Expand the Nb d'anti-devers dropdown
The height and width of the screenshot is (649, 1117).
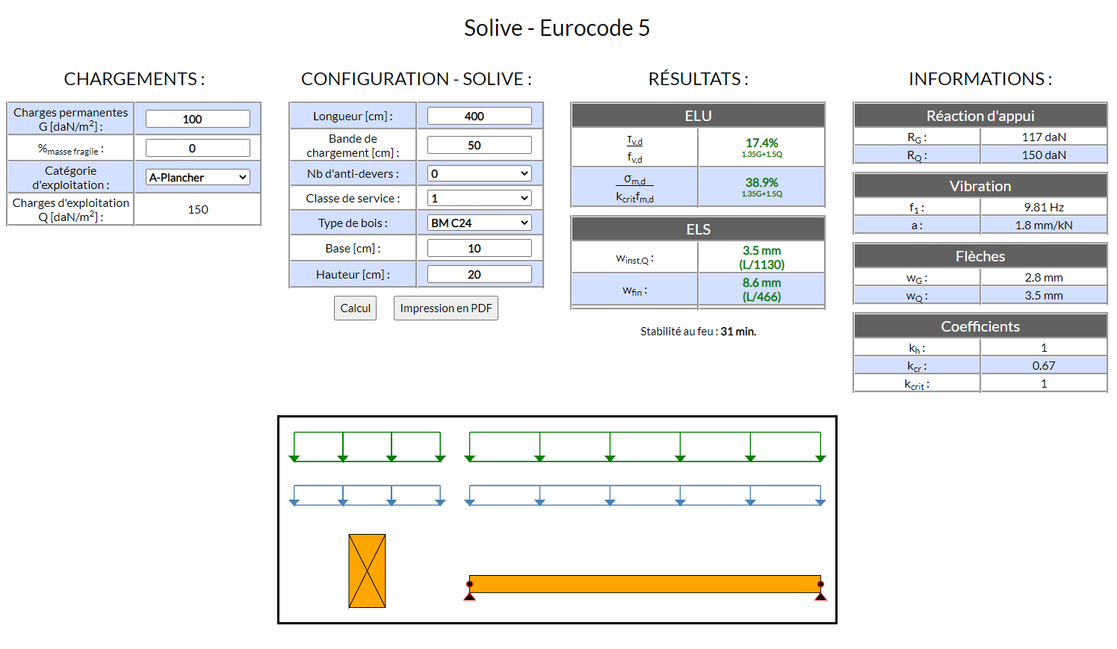click(479, 174)
